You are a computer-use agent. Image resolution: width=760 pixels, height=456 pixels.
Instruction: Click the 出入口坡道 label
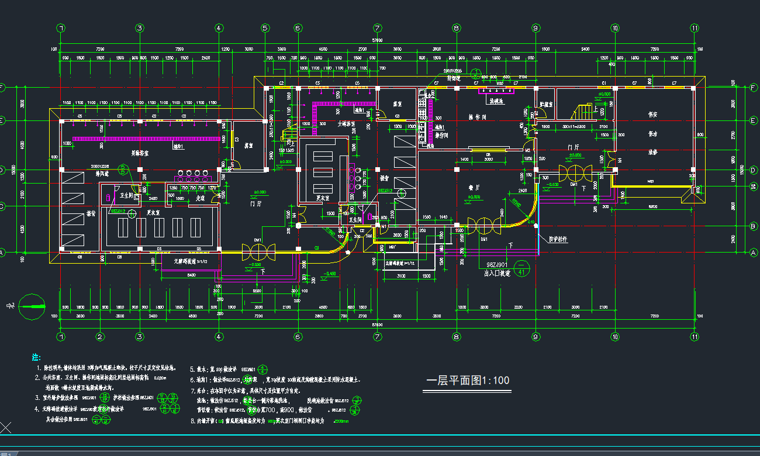click(x=497, y=273)
